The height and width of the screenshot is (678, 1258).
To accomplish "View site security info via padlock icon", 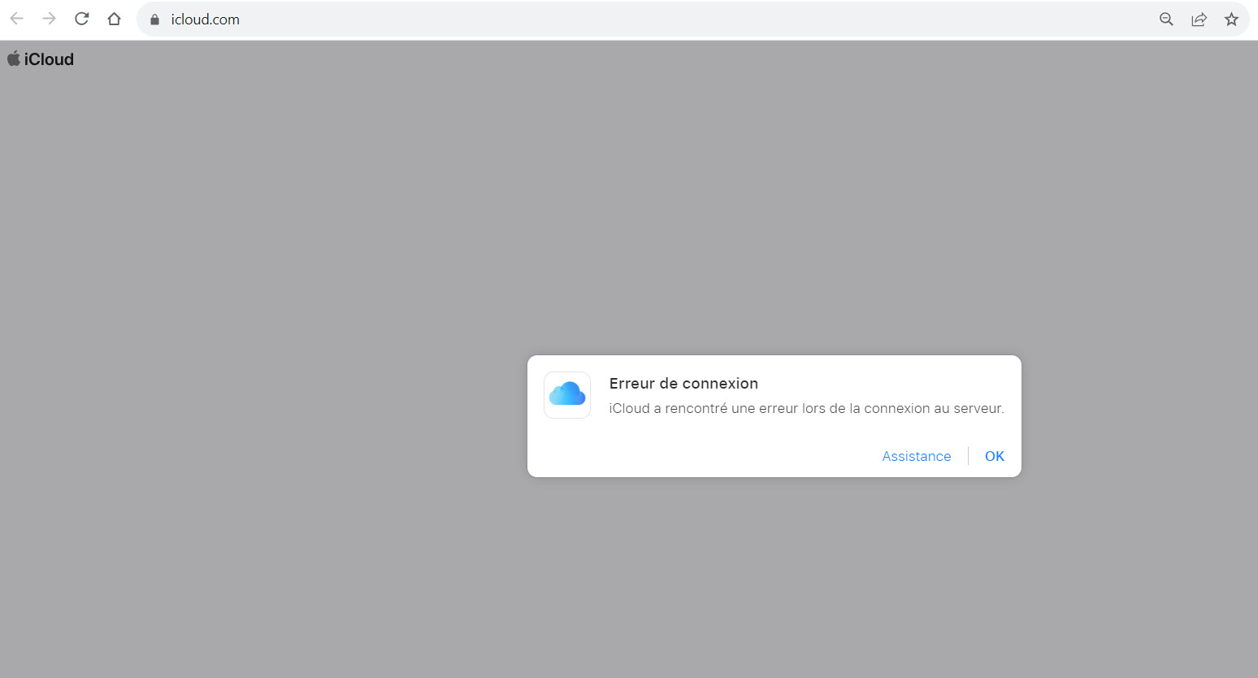I will click(154, 20).
